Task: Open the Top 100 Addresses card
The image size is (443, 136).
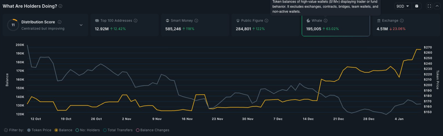Action: (124, 25)
